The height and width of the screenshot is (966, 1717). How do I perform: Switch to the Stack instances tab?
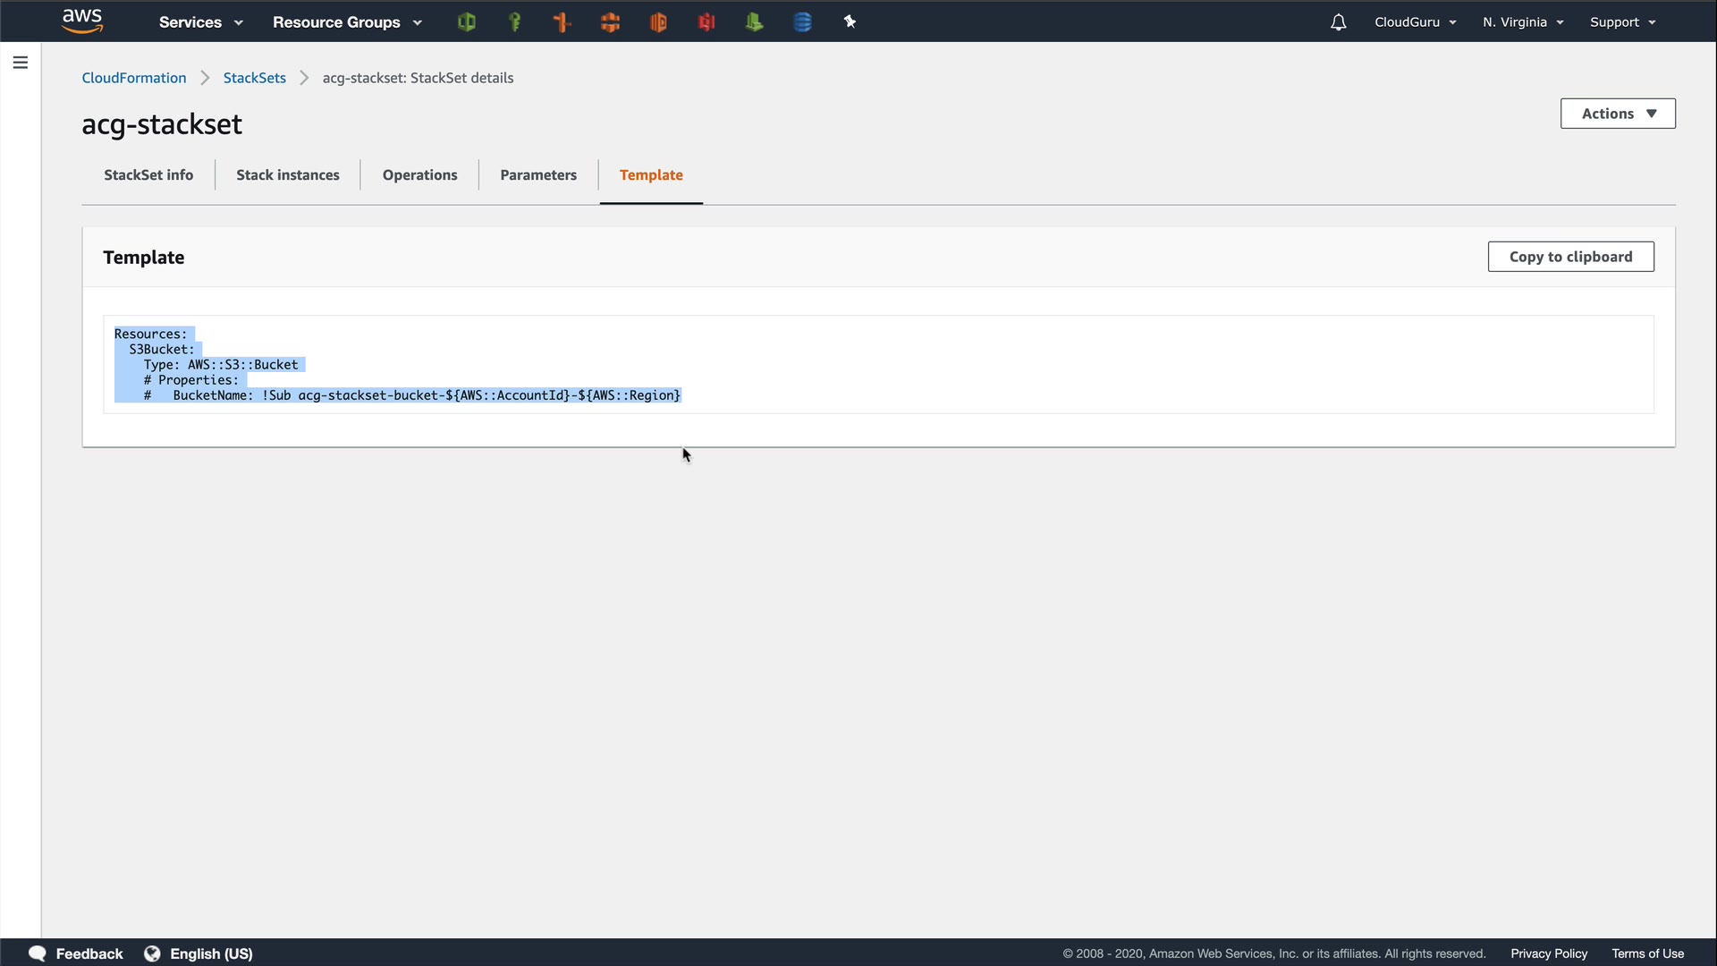(x=287, y=175)
